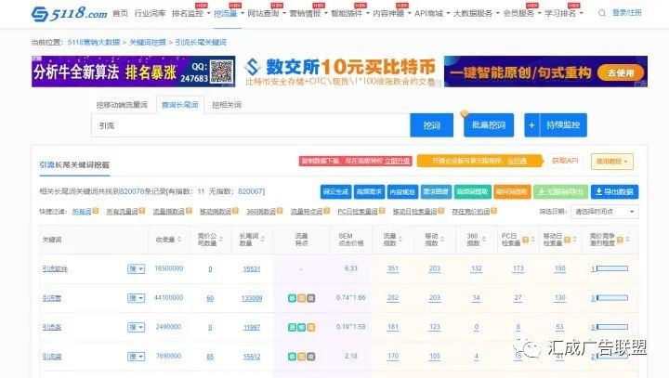Click the help icon beside 移动指数词 filter
Image resolution: width=669 pixels, height=378 pixels.
pyautogui.click(x=235, y=211)
